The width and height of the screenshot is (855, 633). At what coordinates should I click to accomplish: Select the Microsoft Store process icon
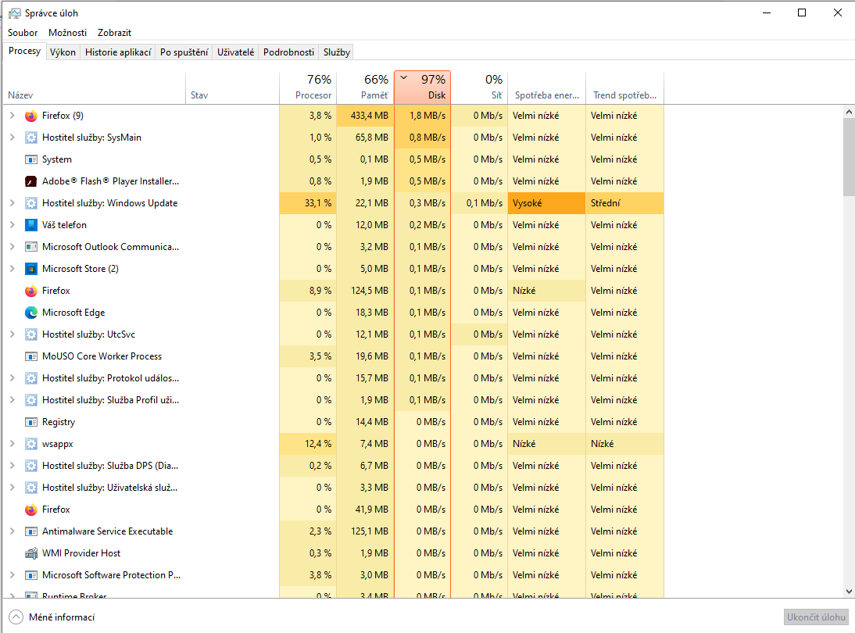(x=31, y=269)
